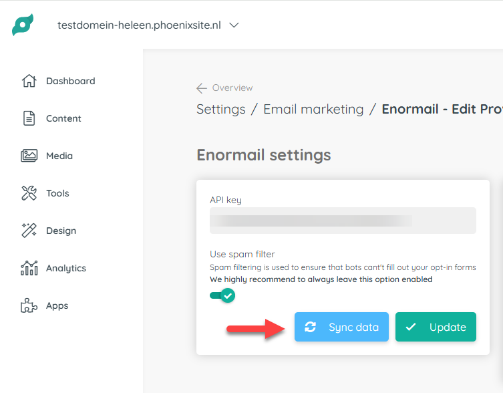Open the Email marketing breadcrumb
503x393 pixels.
pos(313,109)
